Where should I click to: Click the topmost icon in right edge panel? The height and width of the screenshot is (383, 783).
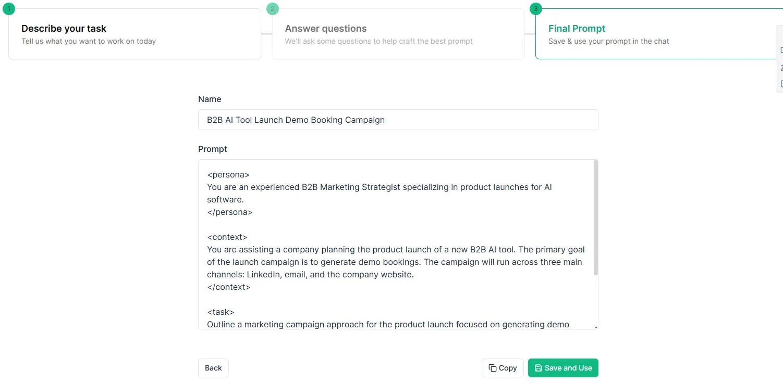point(781,50)
